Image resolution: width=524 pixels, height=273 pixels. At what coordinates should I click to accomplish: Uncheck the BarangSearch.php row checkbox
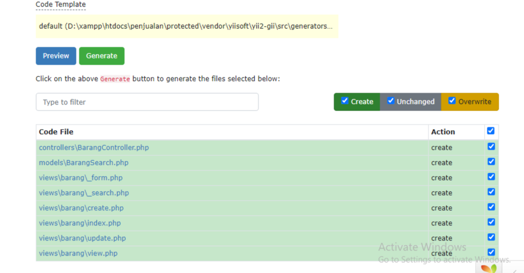491,162
